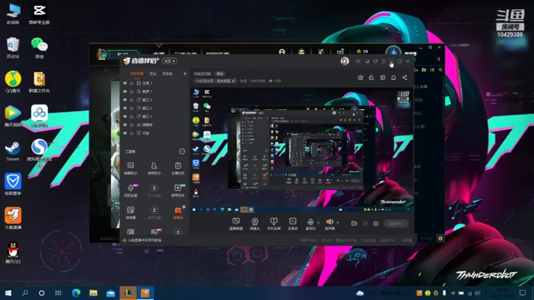Collapse the 工具箱 toolbox section
This screenshot has height=300, width=534.
point(182,151)
